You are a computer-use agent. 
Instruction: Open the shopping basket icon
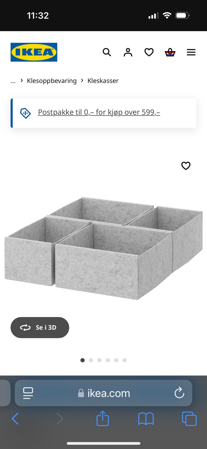(170, 52)
